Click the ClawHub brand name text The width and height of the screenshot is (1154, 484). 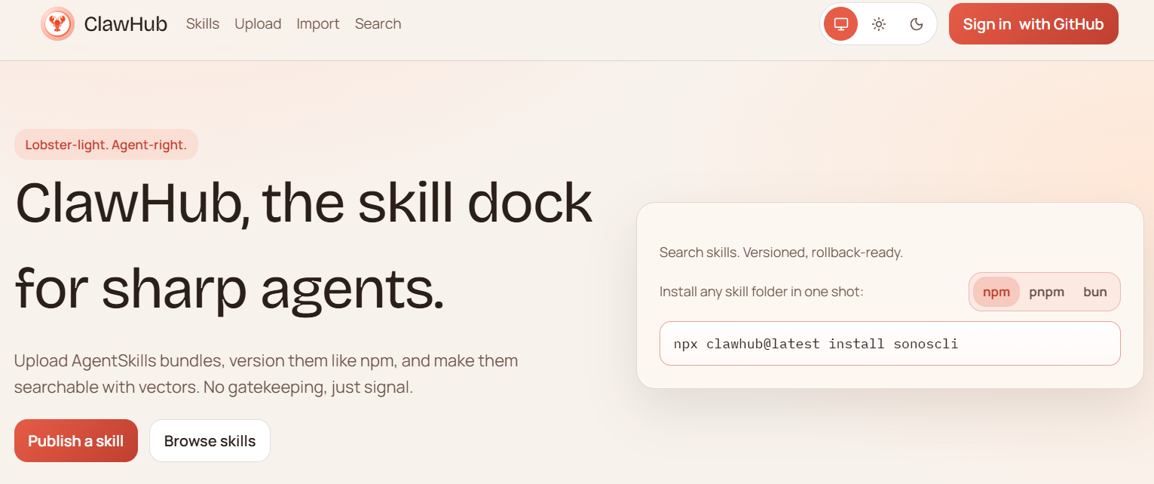point(125,24)
